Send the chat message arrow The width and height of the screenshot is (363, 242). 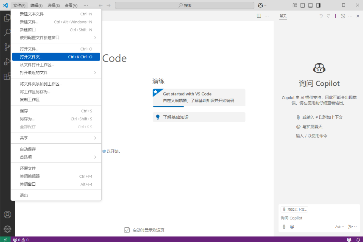pyautogui.click(x=350, y=227)
